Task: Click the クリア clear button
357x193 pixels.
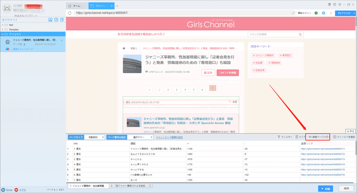Action: point(300,137)
